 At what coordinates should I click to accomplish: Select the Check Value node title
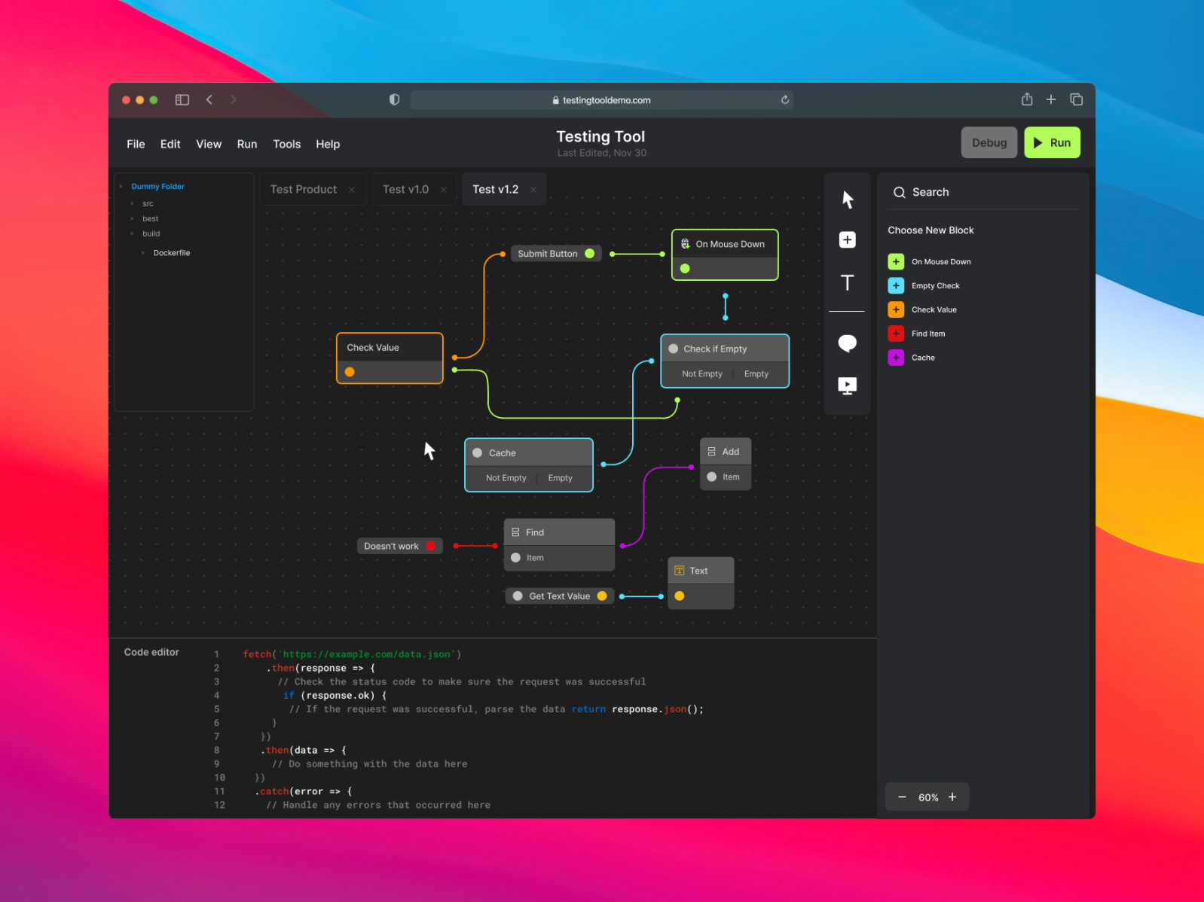373,347
